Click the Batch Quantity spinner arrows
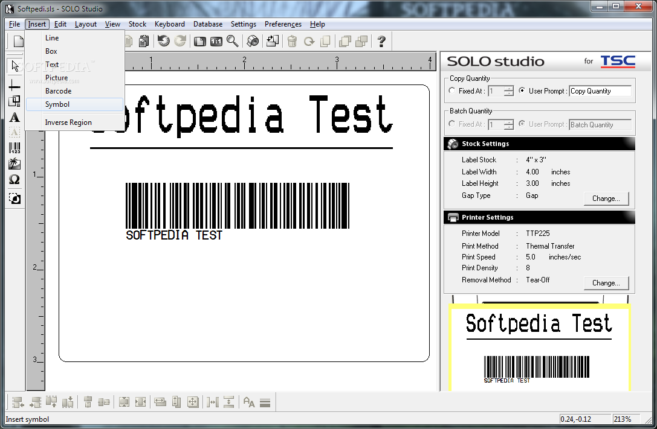657x429 pixels. 509,124
